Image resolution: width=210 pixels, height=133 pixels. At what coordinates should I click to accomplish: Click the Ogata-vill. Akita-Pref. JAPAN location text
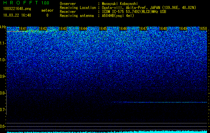pyautogui.click(x=149, y=8)
